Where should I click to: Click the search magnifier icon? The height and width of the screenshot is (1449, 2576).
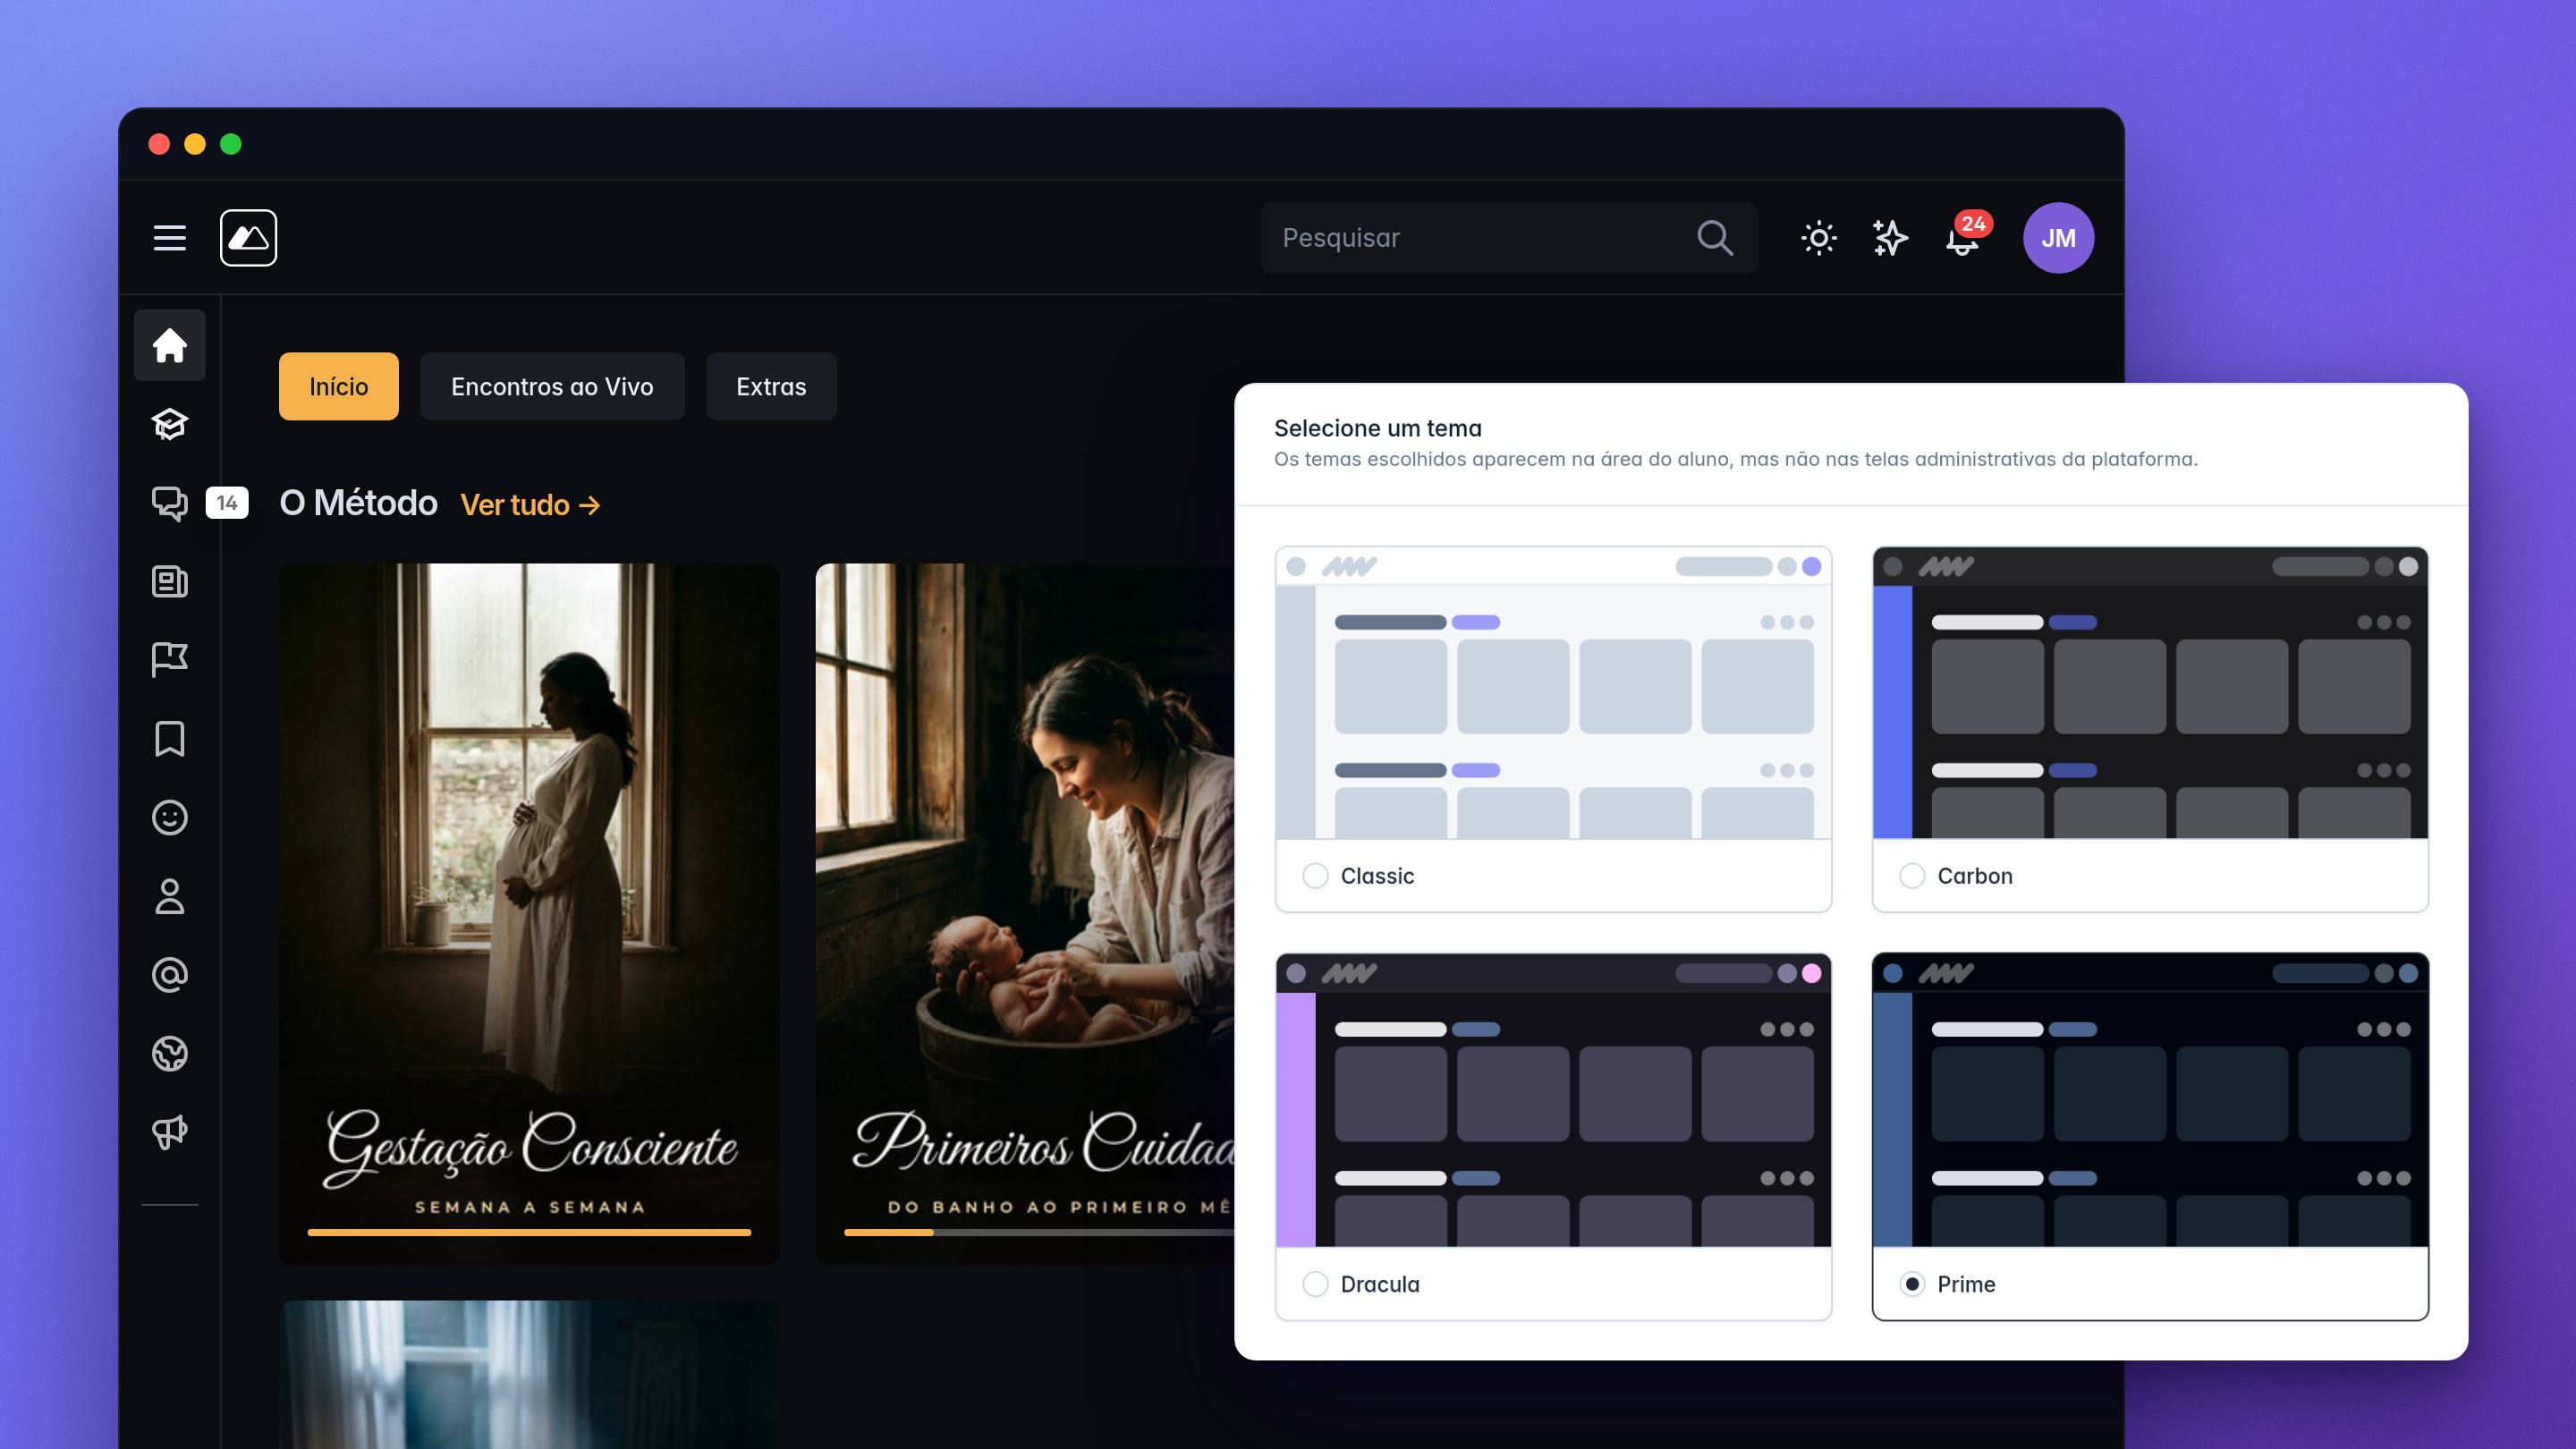(x=1714, y=238)
